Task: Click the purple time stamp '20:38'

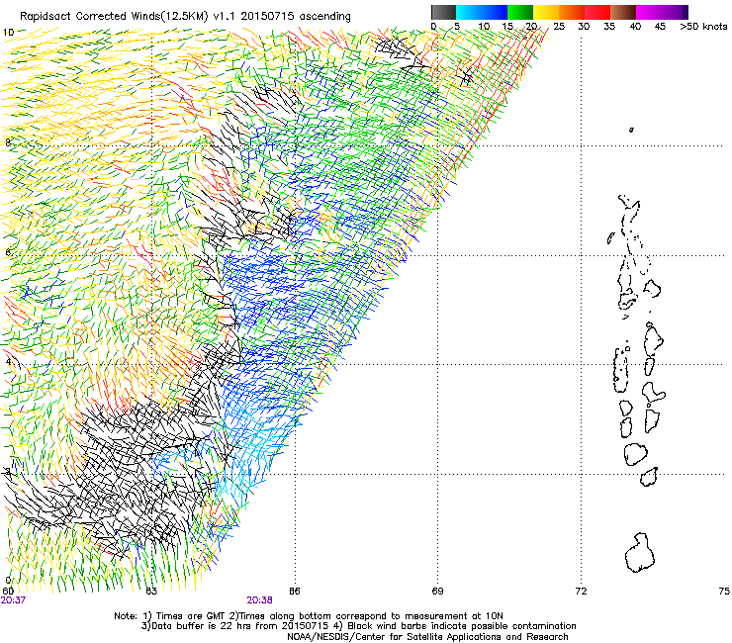Action: (x=259, y=600)
